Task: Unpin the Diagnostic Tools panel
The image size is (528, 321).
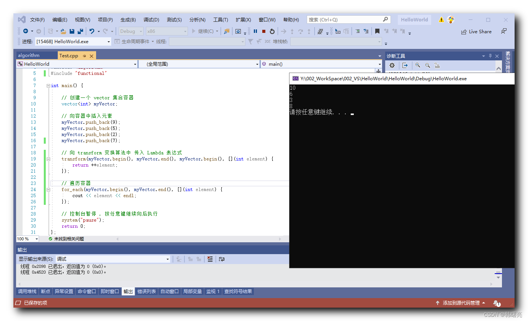Action: (490, 56)
